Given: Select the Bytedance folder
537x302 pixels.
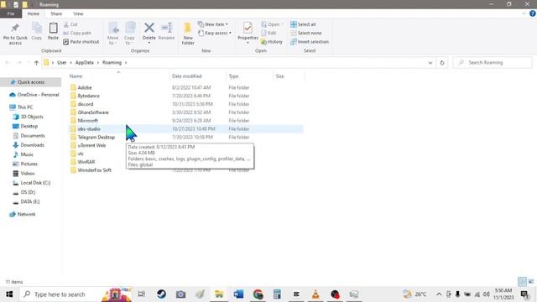Looking at the screenshot, I should (x=88, y=96).
